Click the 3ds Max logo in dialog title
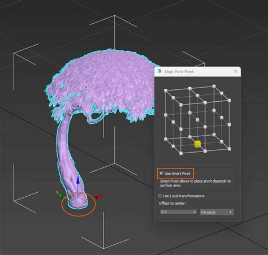The width and height of the screenshot is (268, 255). click(x=159, y=71)
